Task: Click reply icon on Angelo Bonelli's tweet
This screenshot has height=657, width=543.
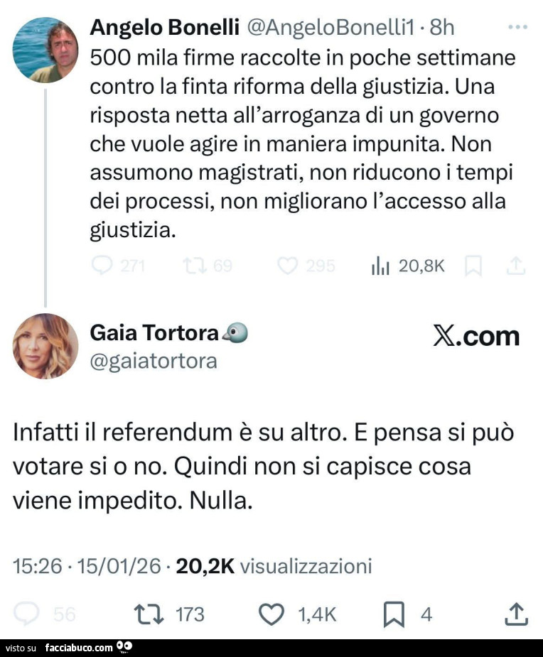Action: pyautogui.click(x=103, y=266)
